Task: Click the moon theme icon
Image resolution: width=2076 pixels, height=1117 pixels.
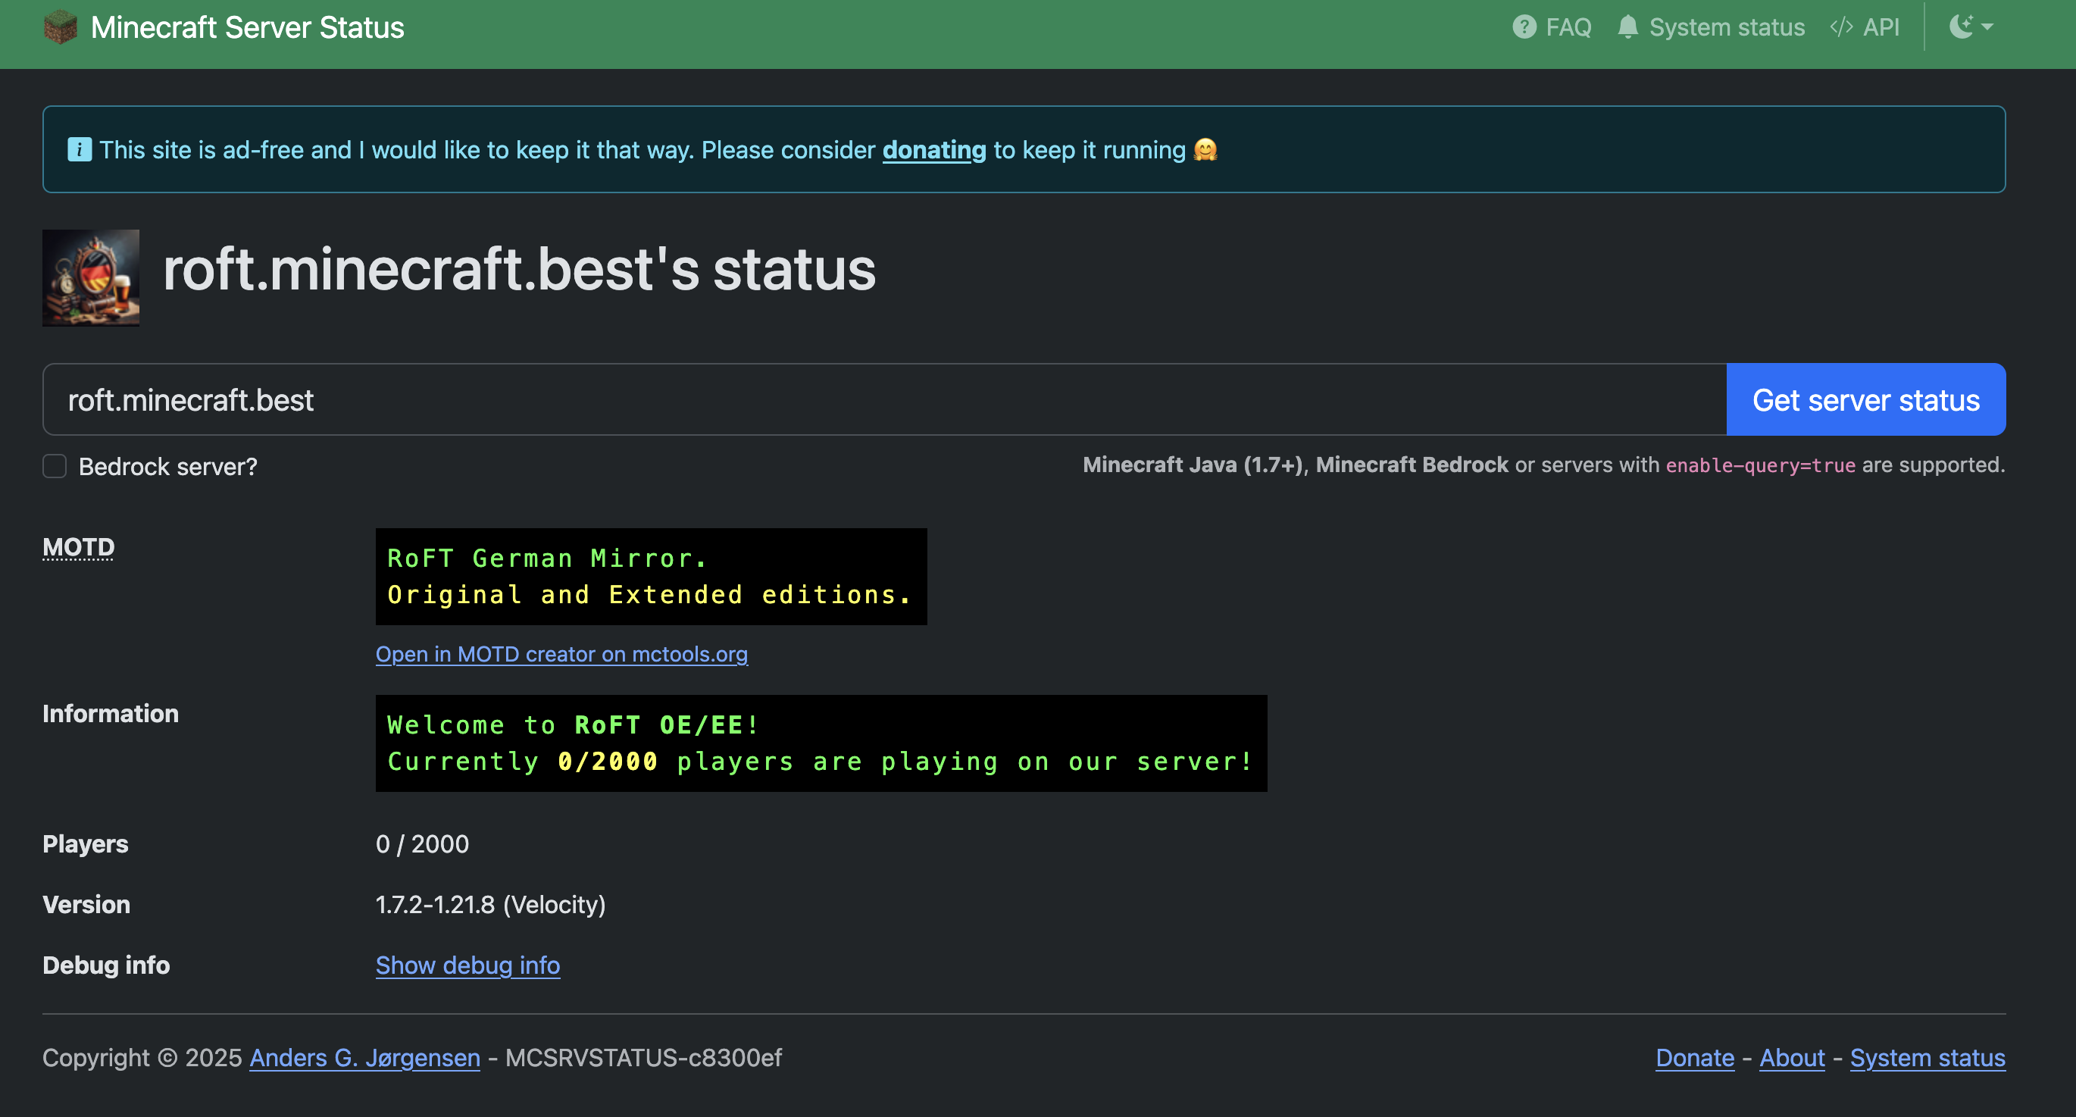Action: pyautogui.click(x=1961, y=27)
